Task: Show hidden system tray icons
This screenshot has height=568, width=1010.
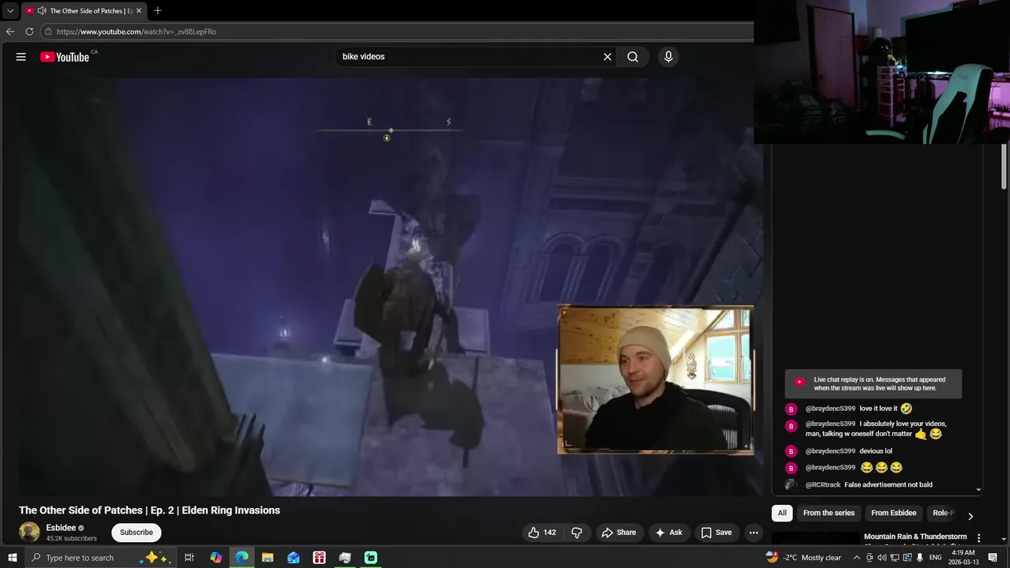Action: [x=857, y=558]
